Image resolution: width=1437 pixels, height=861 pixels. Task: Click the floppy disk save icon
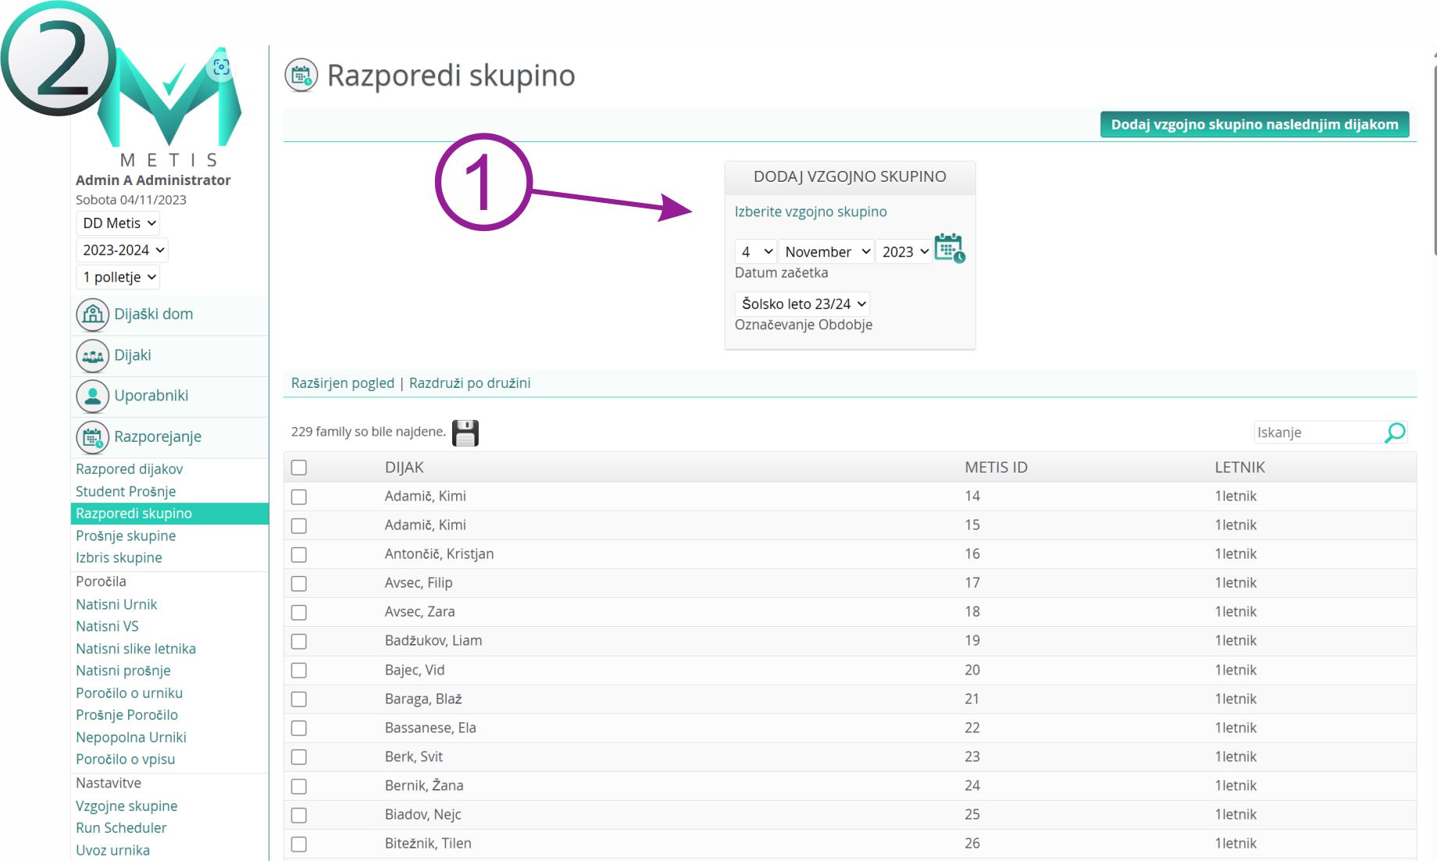pos(465,433)
